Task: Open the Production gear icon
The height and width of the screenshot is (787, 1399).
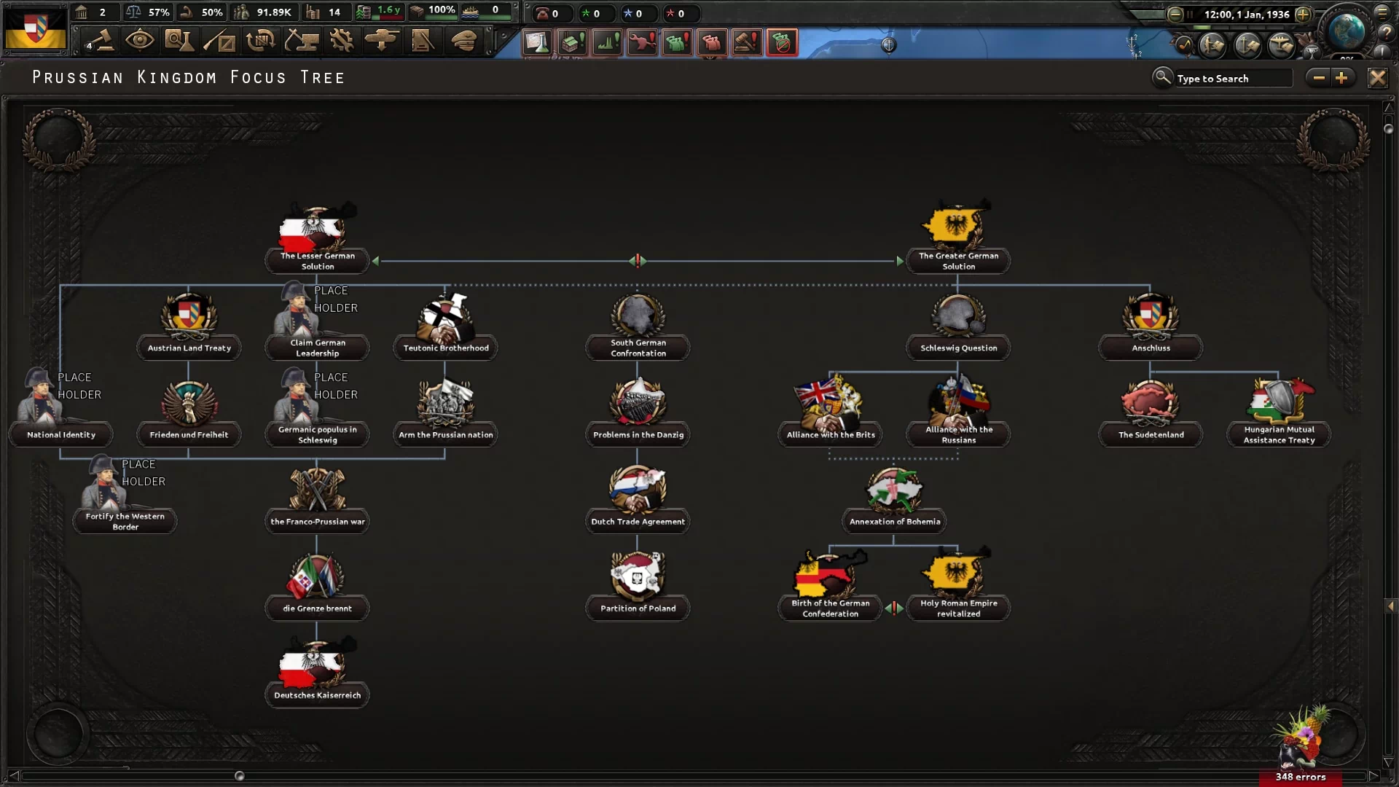Action: (341, 41)
